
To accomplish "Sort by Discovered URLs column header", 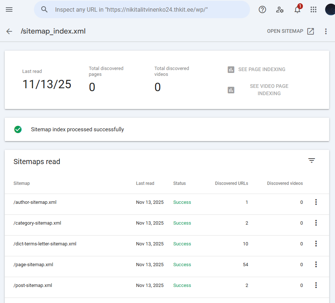I will tap(231, 183).
